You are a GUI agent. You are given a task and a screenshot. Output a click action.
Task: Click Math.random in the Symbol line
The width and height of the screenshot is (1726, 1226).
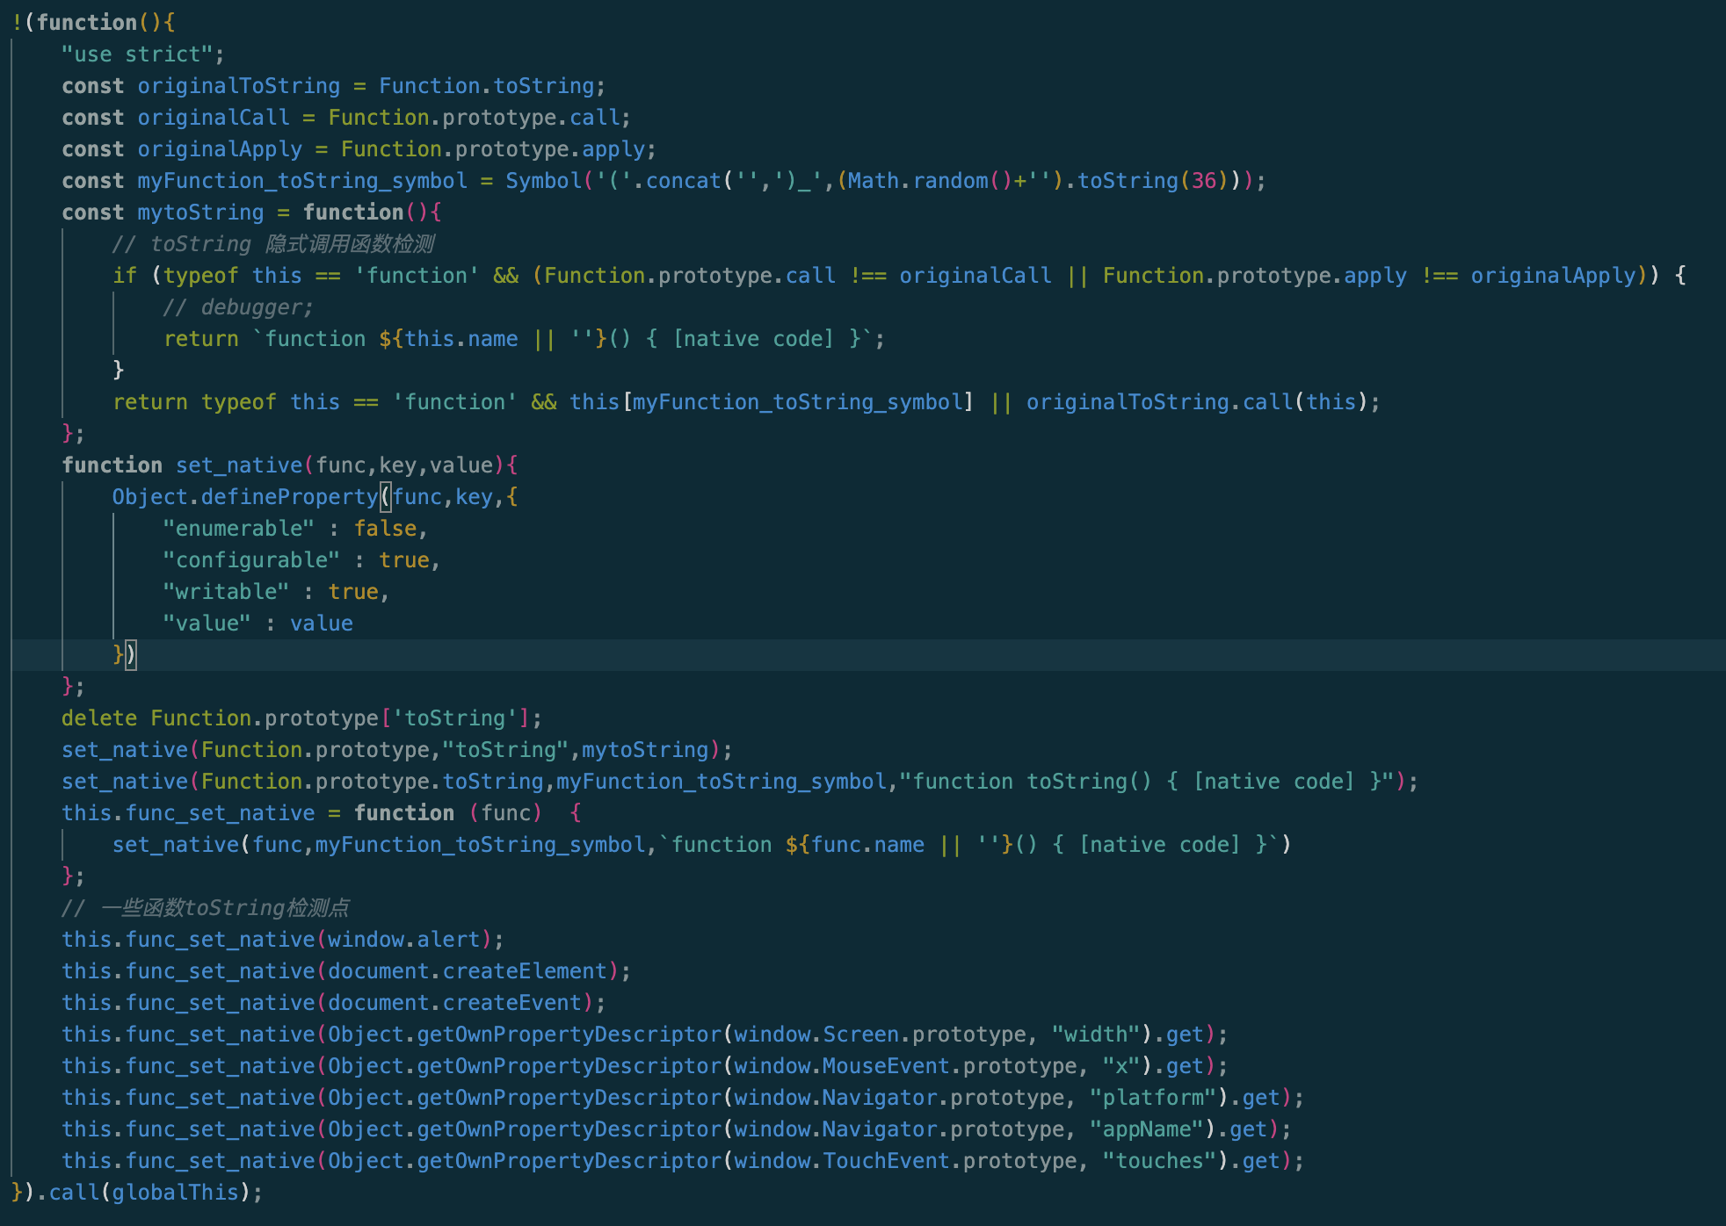tap(917, 181)
